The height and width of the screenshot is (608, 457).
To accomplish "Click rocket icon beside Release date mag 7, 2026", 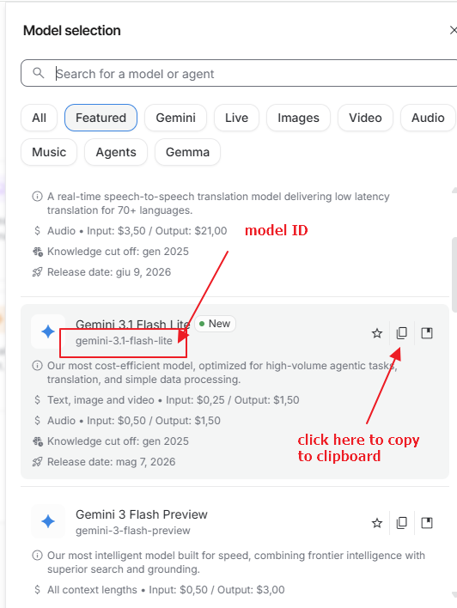I will (x=37, y=462).
